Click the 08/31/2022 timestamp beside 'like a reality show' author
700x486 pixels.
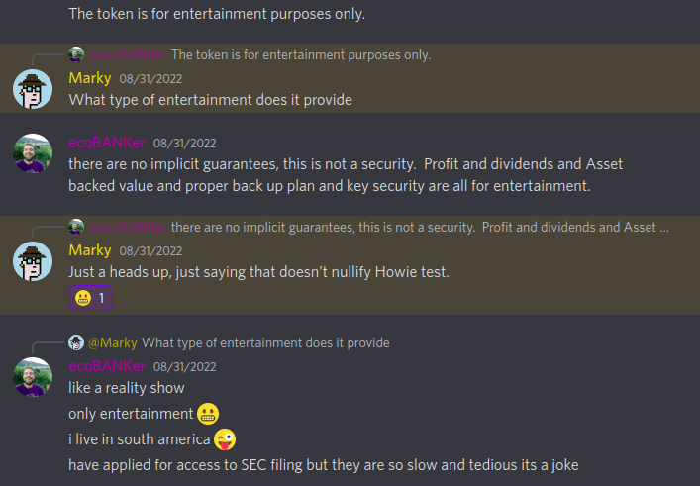click(184, 366)
